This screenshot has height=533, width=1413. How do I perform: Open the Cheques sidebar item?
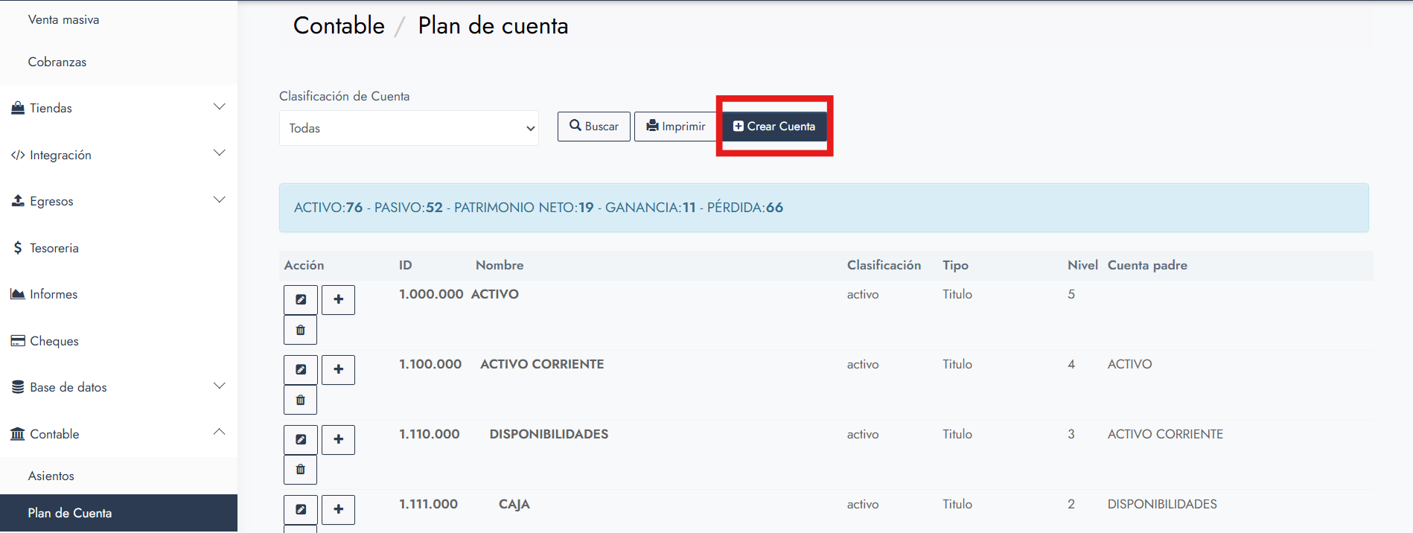54,341
